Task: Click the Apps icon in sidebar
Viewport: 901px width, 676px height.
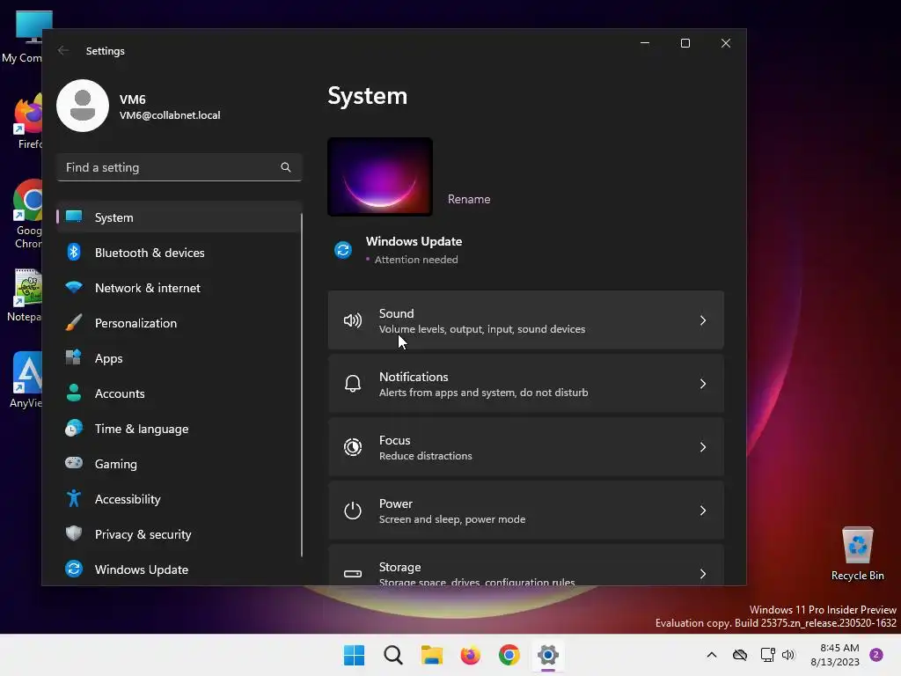Action: click(74, 357)
